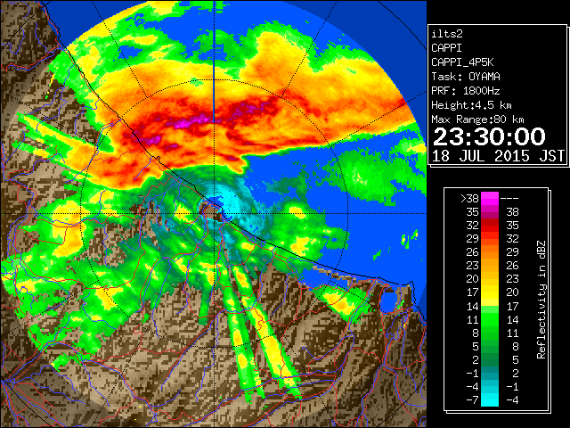The width and height of the screenshot is (570, 428).
Task: Click the CAPPI_4P5K product label
Action: click(x=462, y=62)
